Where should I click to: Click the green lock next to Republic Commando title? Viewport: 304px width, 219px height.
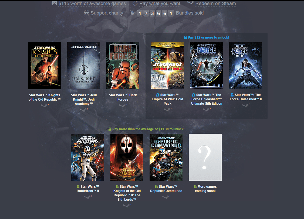tap(156, 187)
